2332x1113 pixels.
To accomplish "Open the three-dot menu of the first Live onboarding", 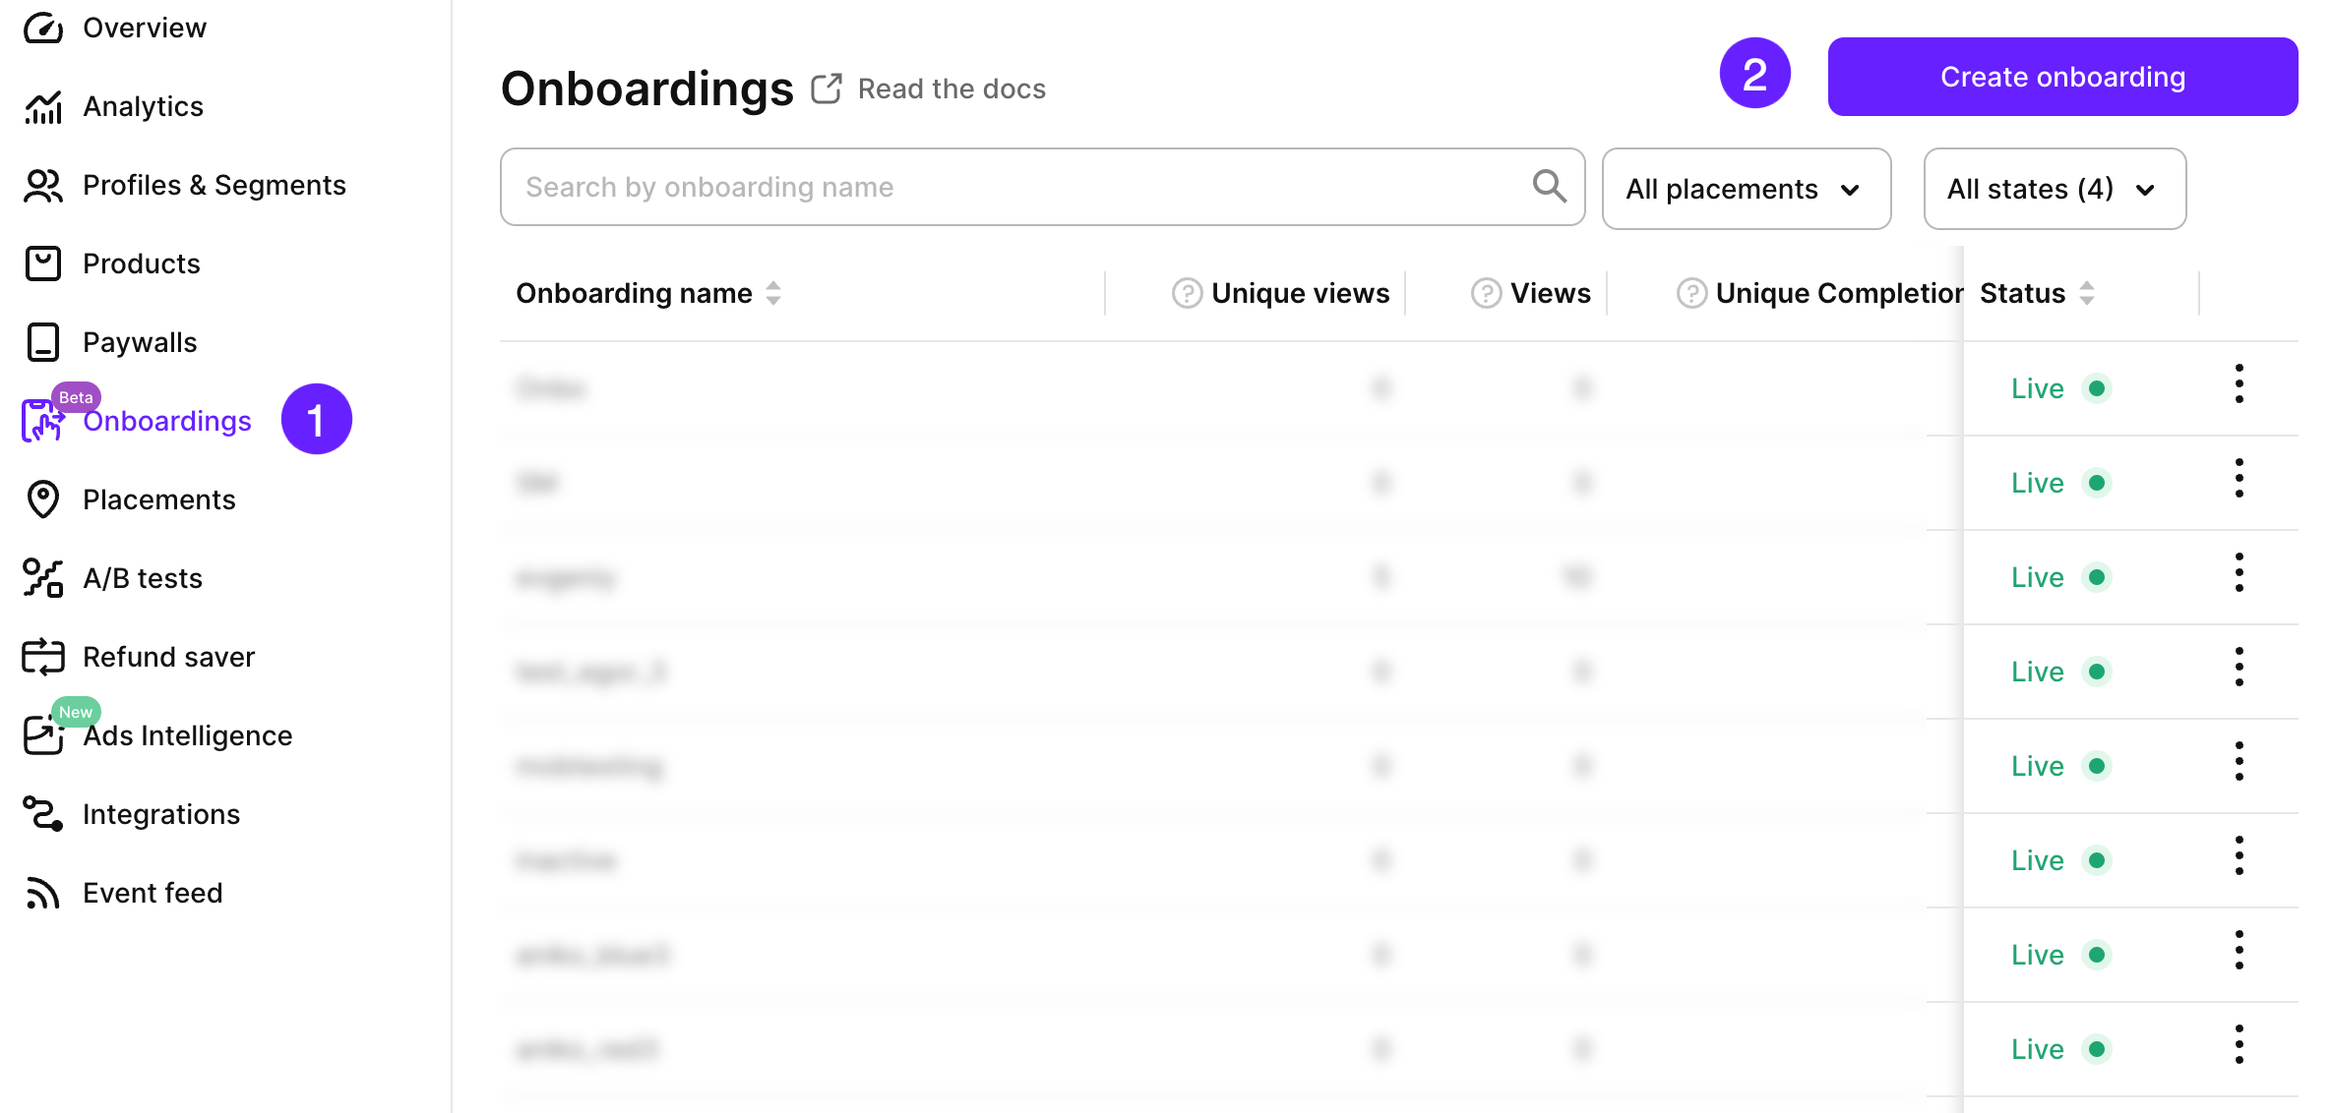I will click(2240, 387).
